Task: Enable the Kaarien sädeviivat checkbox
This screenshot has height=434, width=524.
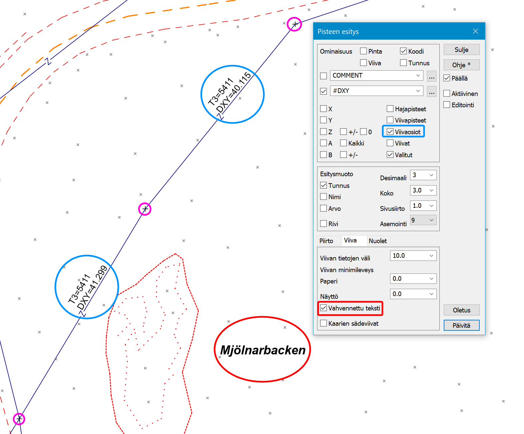Action: (323, 323)
